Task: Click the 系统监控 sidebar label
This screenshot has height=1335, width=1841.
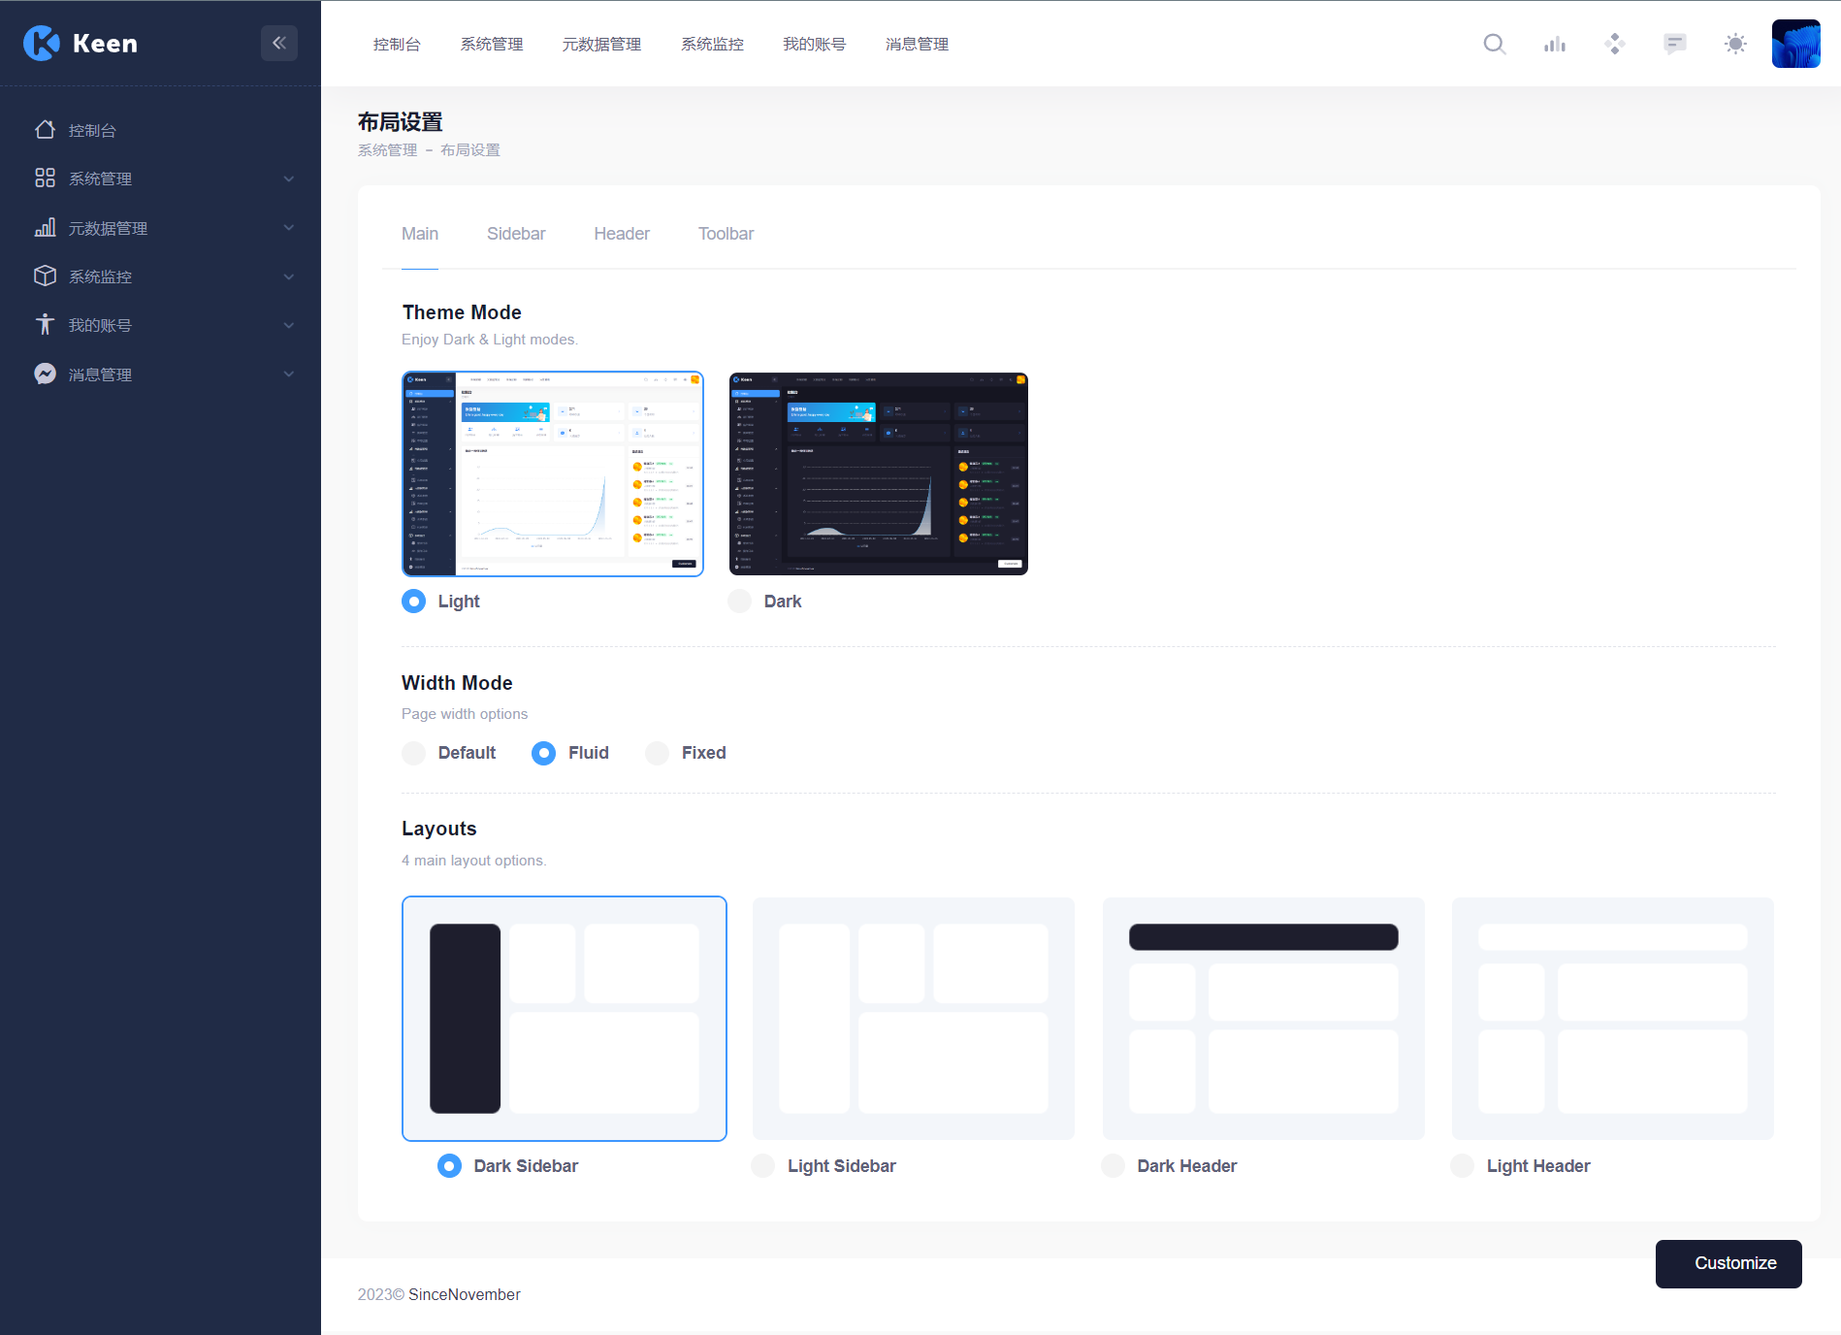Action: (x=100, y=277)
